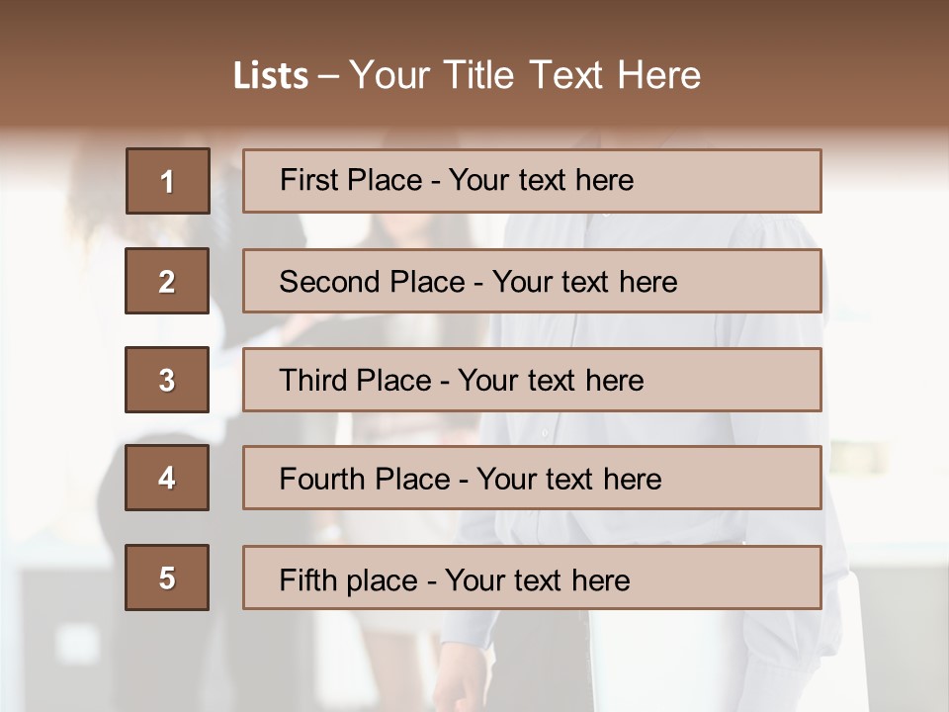Click the number 1 box
The width and height of the screenshot is (949, 712).
pos(167,181)
